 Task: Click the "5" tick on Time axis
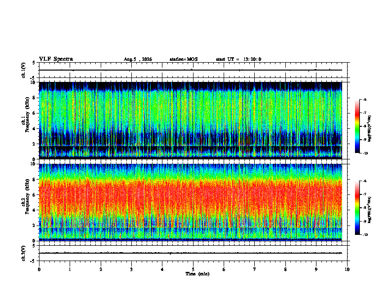[193, 269]
